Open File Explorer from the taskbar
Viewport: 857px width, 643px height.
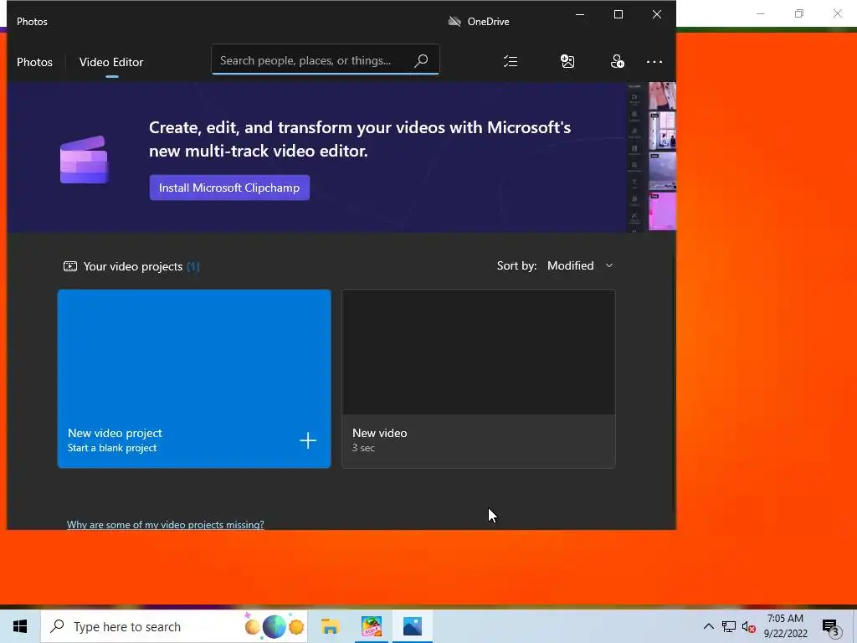(330, 626)
